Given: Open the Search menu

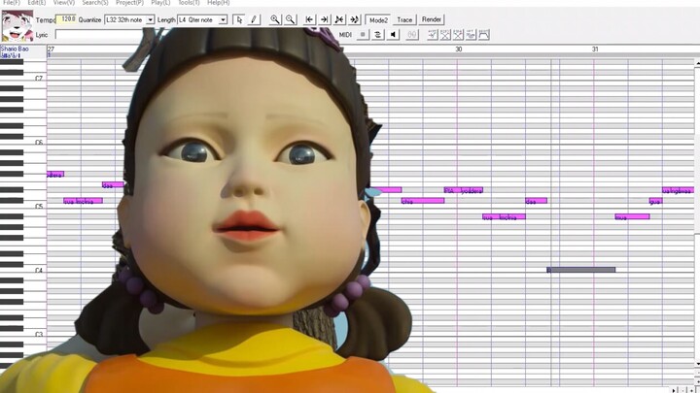Looking at the screenshot, I should pyautogui.click(x=95, y=3).
